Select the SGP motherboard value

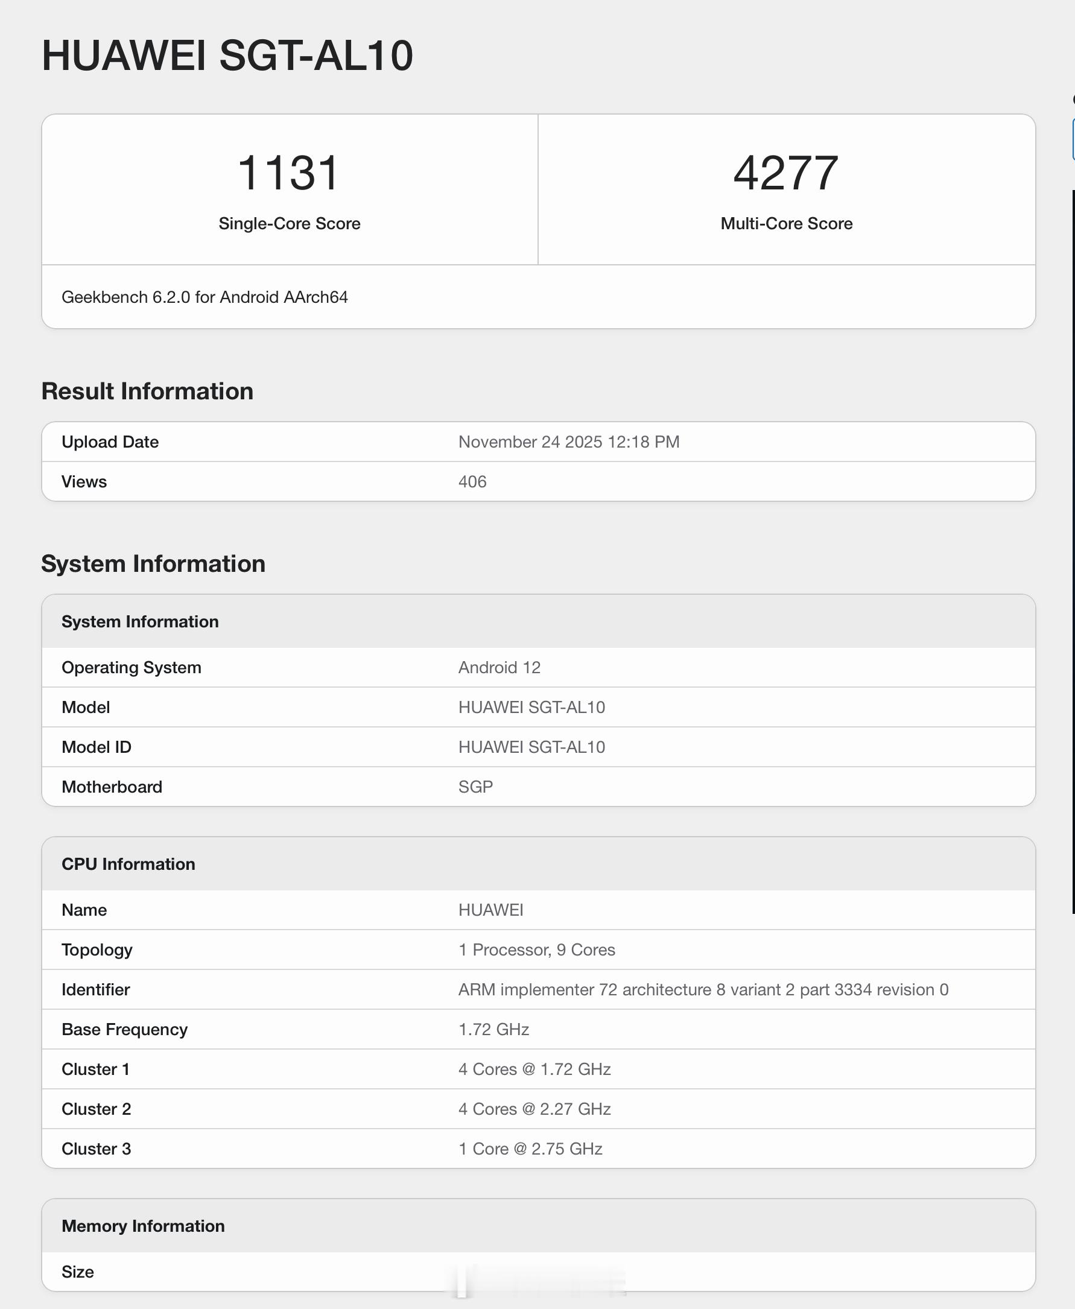475,787
